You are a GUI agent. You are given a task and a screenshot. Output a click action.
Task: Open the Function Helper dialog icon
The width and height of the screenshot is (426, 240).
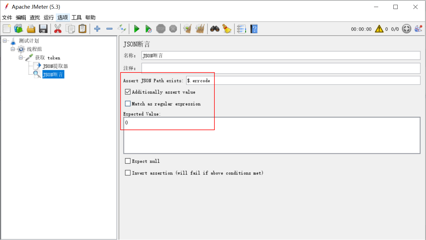click(241, 29)
